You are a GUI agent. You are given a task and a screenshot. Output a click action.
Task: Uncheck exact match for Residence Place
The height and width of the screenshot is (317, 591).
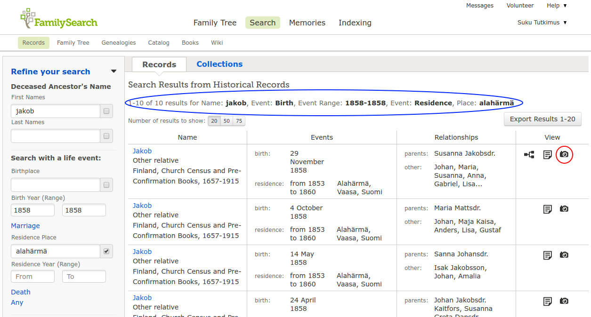(106, 252)
